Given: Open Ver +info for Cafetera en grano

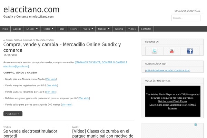Looking at the screenshot, I should point(84,98).
